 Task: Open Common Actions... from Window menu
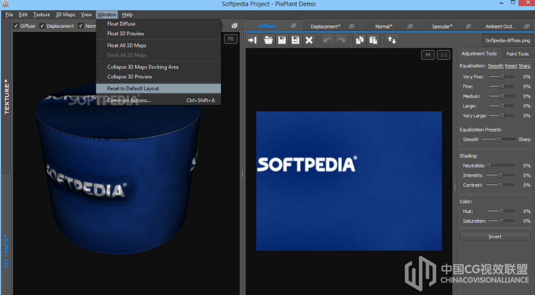(159, 101)
